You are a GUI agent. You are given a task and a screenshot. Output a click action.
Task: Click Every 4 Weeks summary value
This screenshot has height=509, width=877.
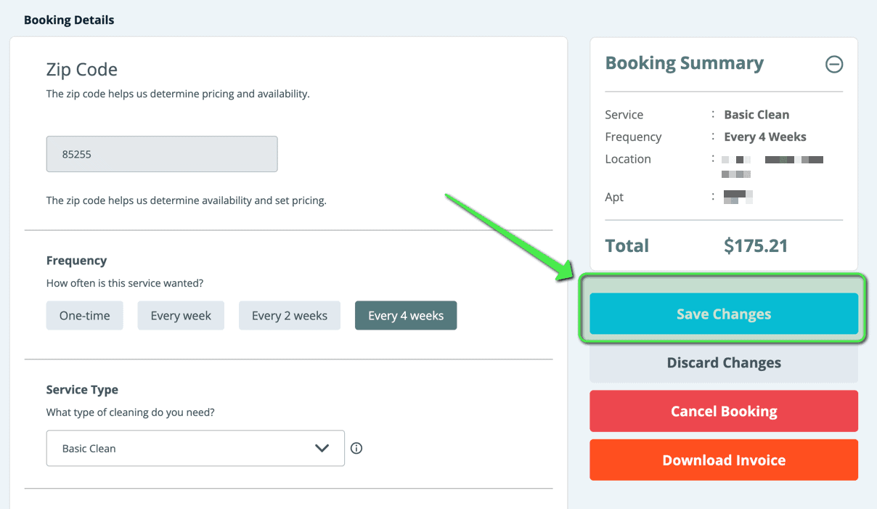click(765, 137)
